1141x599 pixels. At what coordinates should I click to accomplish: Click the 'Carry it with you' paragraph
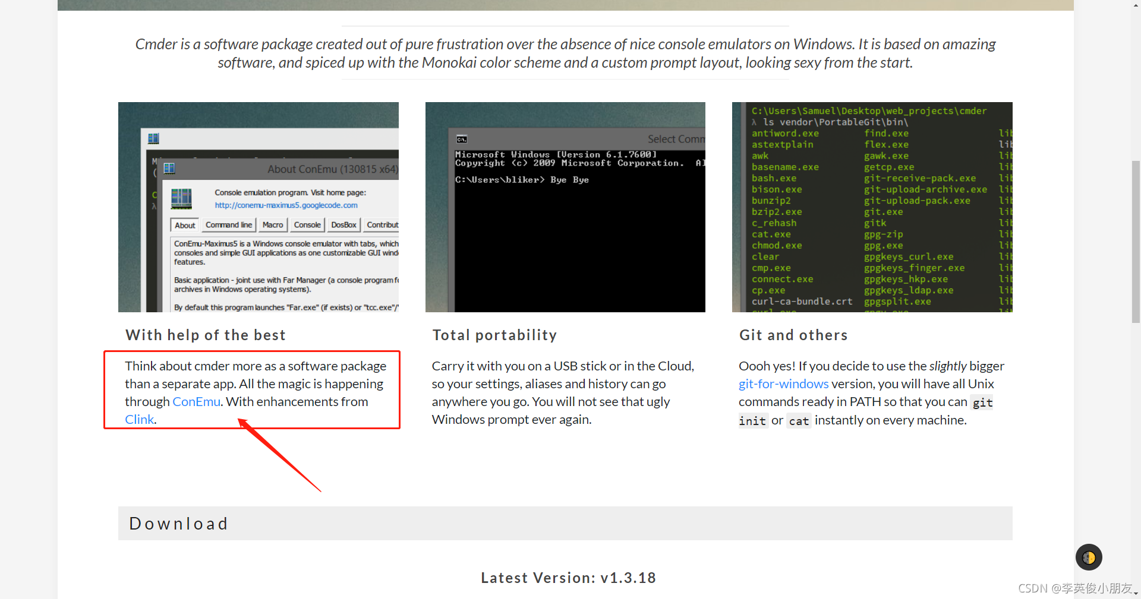[x=563, y=393]
